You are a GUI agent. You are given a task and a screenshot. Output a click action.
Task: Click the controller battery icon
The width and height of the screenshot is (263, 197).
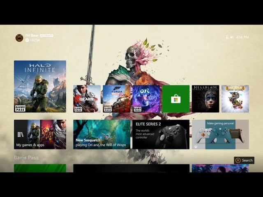[232, 37]
